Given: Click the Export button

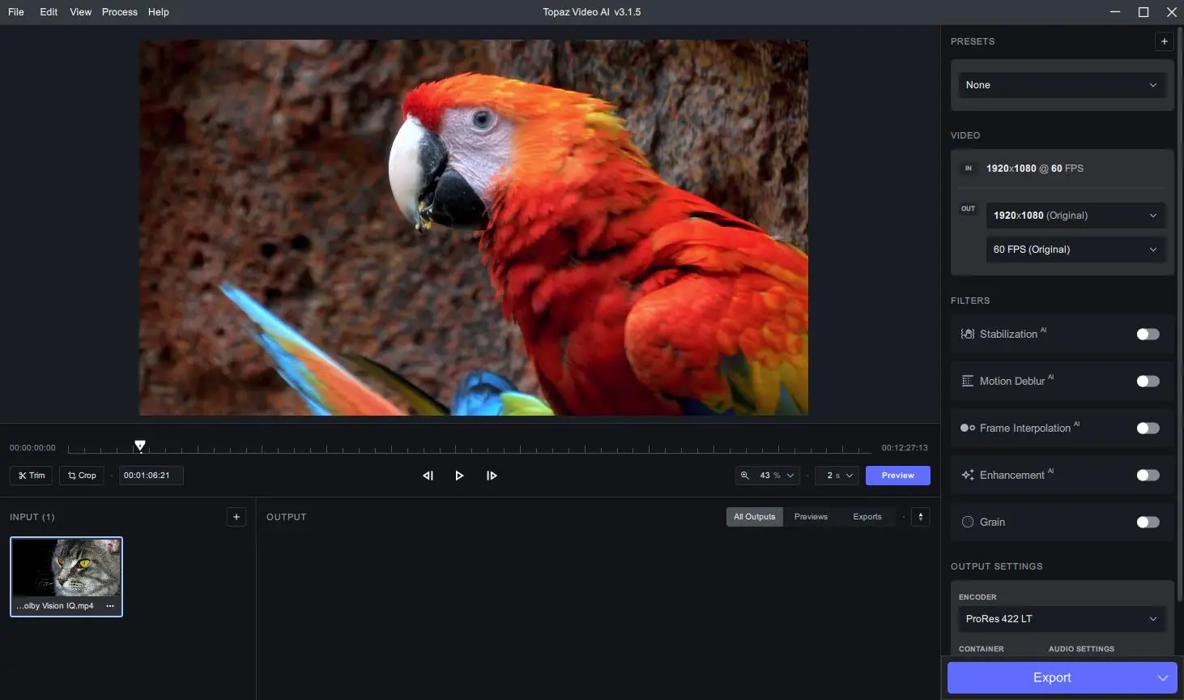Looking at the screenshot, I should tap(1052, 678).
